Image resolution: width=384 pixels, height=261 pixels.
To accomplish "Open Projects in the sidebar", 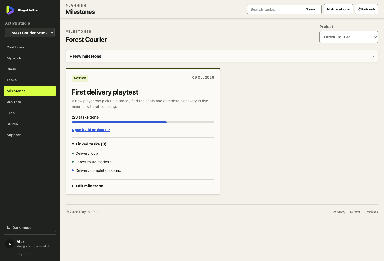I will coord(30,102).
